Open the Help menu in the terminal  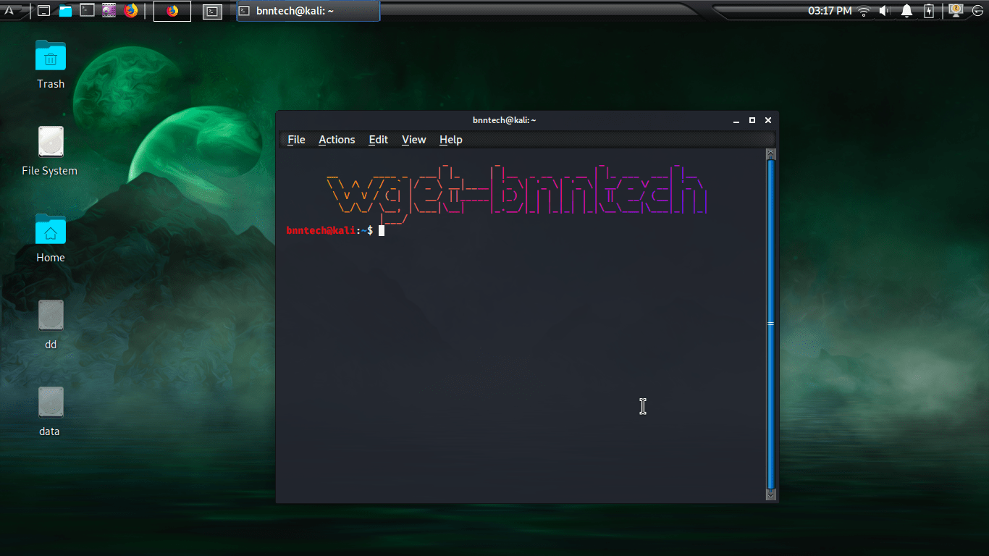coord(450,139)
